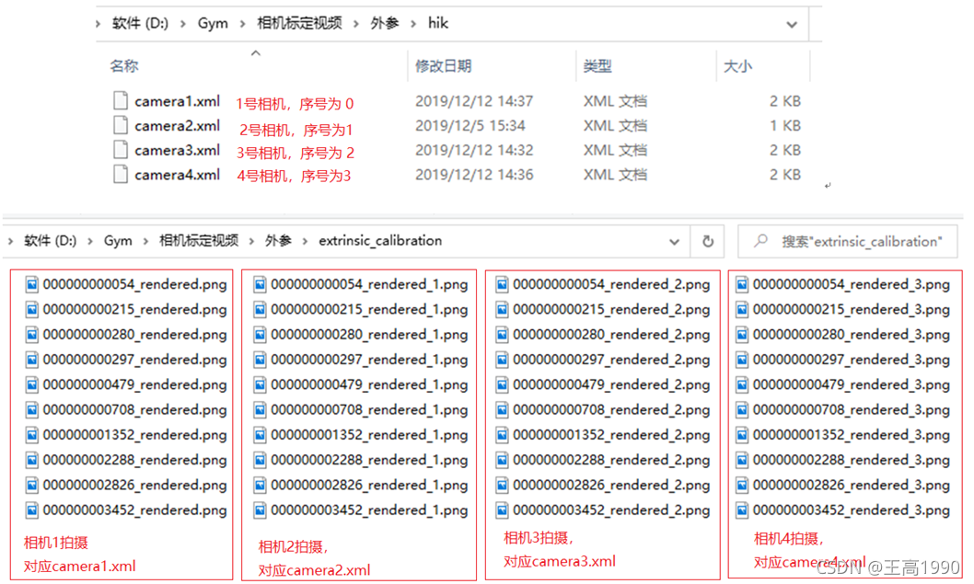Go to Gym in extrinsic_calibration breadcrumb

118,241
